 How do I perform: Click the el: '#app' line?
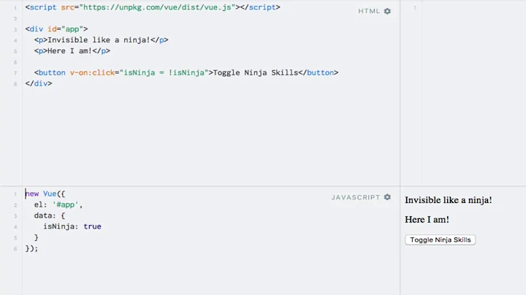58,205
